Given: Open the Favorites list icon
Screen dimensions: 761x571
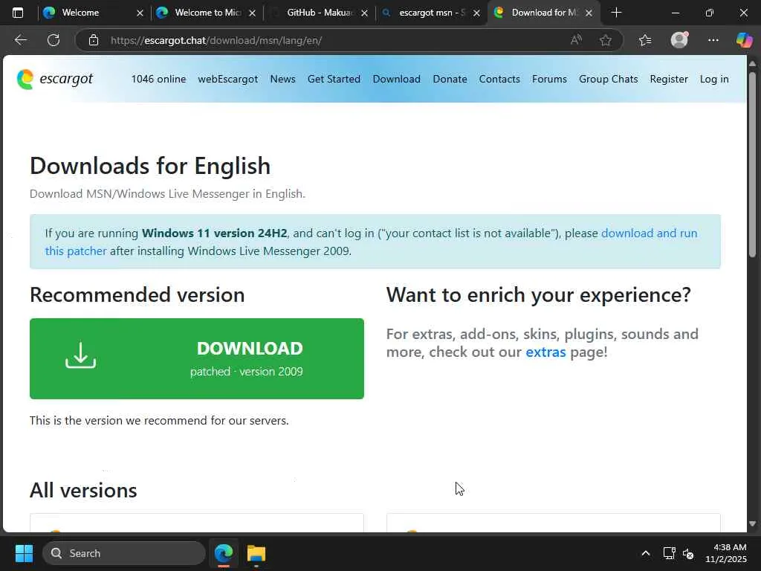Looking at the screenshot, I should 645,40.
